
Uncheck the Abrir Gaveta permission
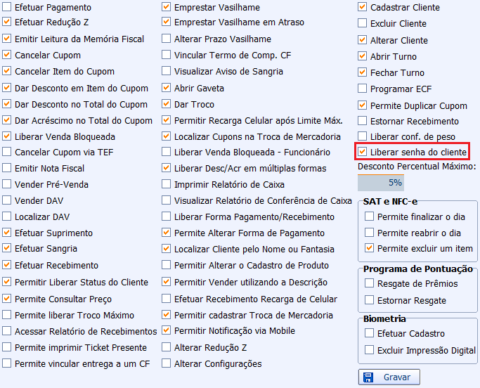(x=167, y=88)
